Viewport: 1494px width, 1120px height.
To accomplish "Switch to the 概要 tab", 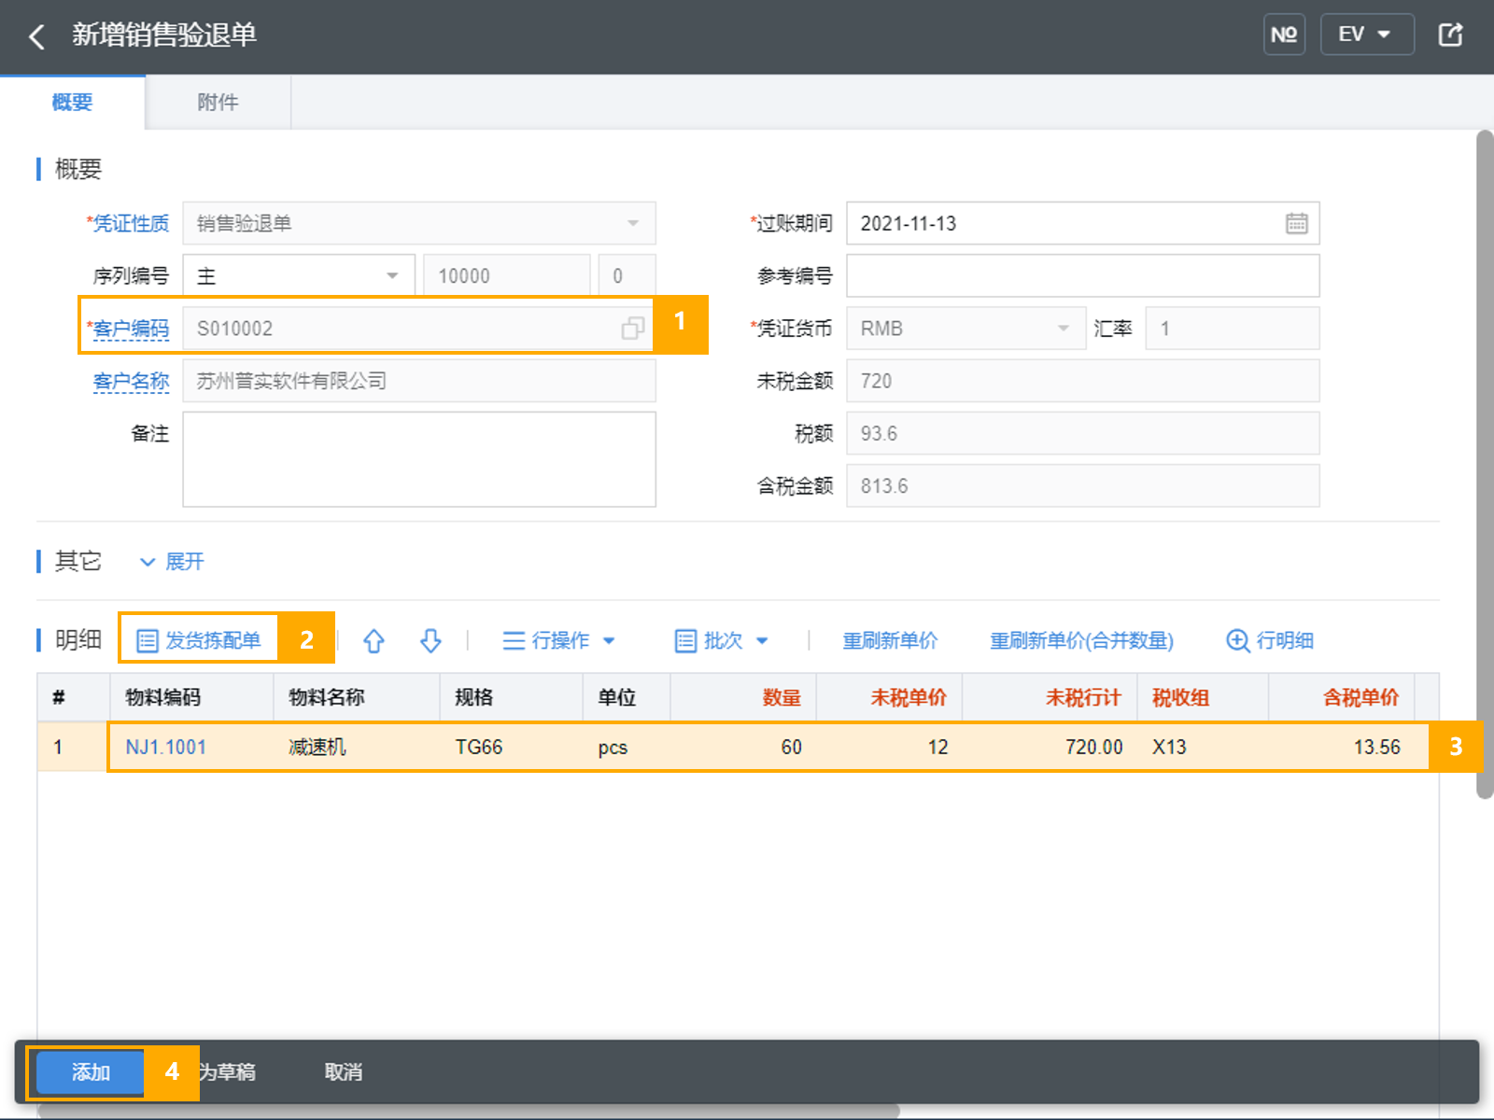I will (72, 102).
